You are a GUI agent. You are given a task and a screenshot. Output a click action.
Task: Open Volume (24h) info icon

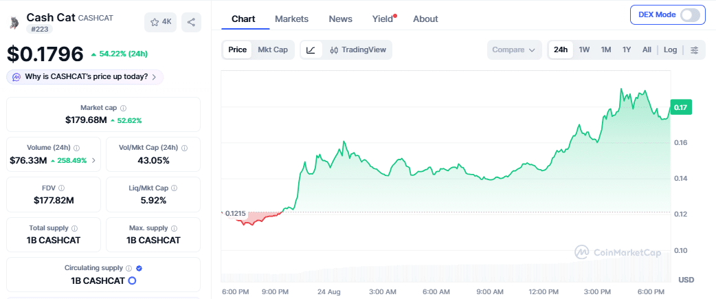tap(77, 148)
